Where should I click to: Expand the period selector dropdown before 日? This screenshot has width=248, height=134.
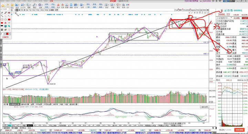tap(14, 10)
